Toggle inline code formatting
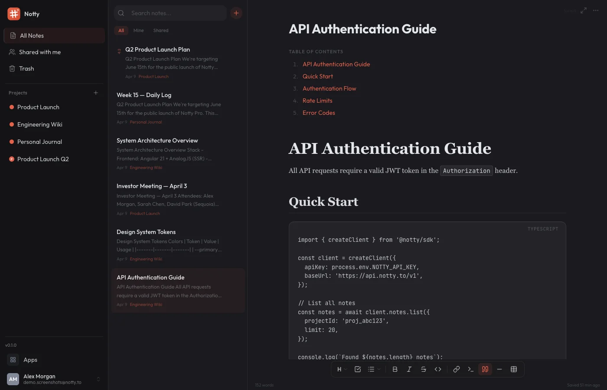 (x=438, y=369)
